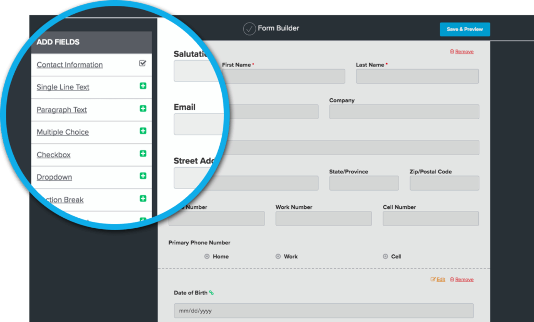Click the Multiple Choice field link
The width and height of the screenshot is (534, 322).
[63, 132]
